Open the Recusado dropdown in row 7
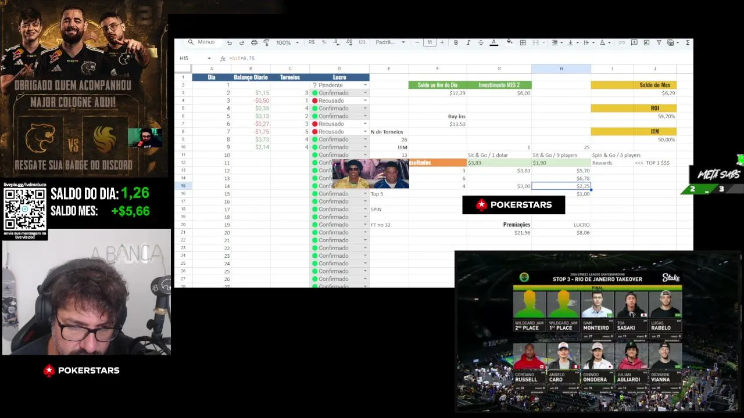 [x=366, y=124]
